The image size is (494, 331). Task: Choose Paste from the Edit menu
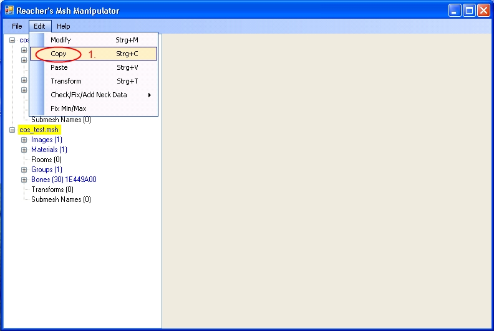(x=59, y=67)
